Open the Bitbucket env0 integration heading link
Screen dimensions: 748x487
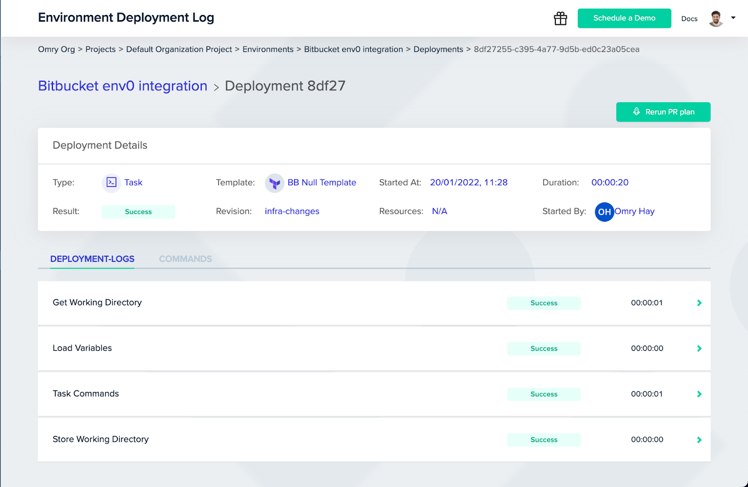pyautogui.click(x=122, y=86)
